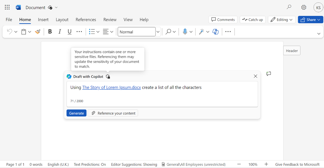Toggle Bold formatting
The height and width of the screenshot is (168, 324).
pyautogui.click(x=50, y=32)
